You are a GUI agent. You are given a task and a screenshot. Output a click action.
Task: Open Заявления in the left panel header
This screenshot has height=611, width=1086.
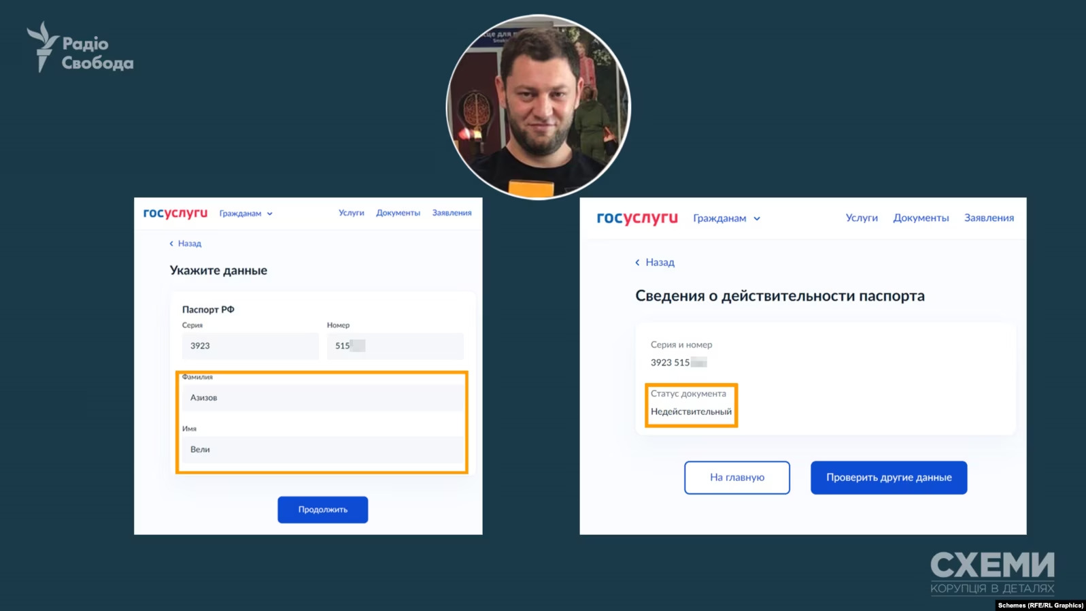coord(452,213)
